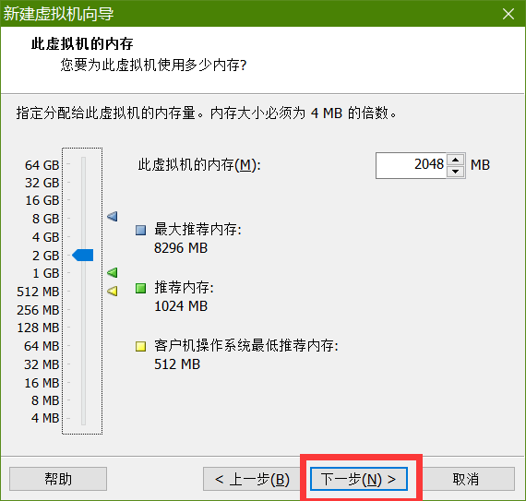Open help via 帮助 button
This screenshot has height=501, width=526.
(58, 479)
